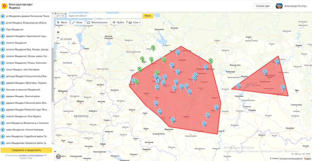The height and width of the screenshot is (161, 312).
Task: Open the Слои layers dropdown
Action: 135,23
